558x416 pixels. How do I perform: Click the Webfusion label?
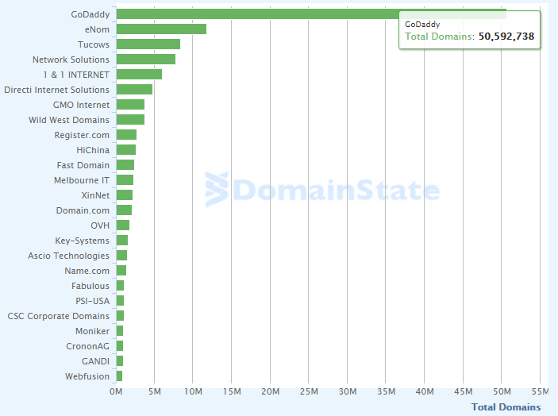87,376
